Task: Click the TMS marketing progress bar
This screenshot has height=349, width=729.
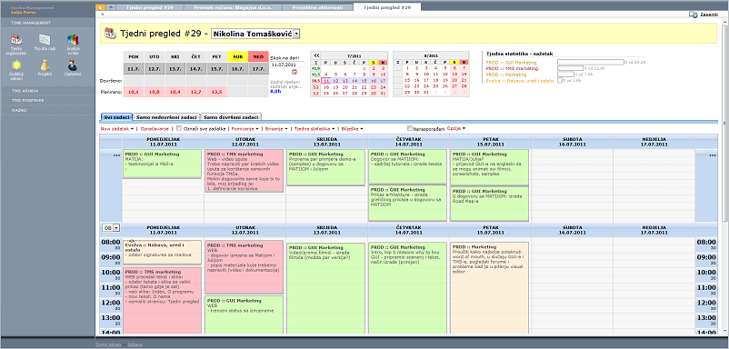Action: [571, 68]
